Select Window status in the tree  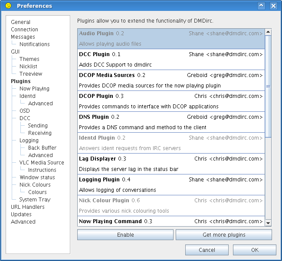point(37,177)
